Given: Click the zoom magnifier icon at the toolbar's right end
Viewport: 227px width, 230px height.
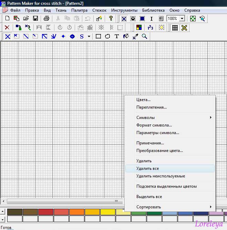Looking at the screenshot, I should pyautogui.click(x=202, y=19).
